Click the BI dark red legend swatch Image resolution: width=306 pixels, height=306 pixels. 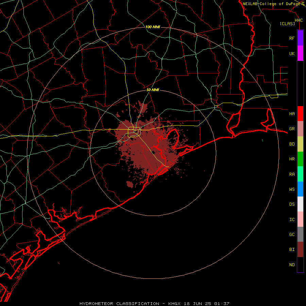click(x=300, y=250)
